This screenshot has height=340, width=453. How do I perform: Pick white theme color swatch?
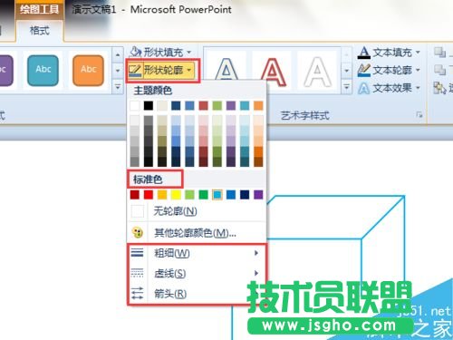coord(135,105)
